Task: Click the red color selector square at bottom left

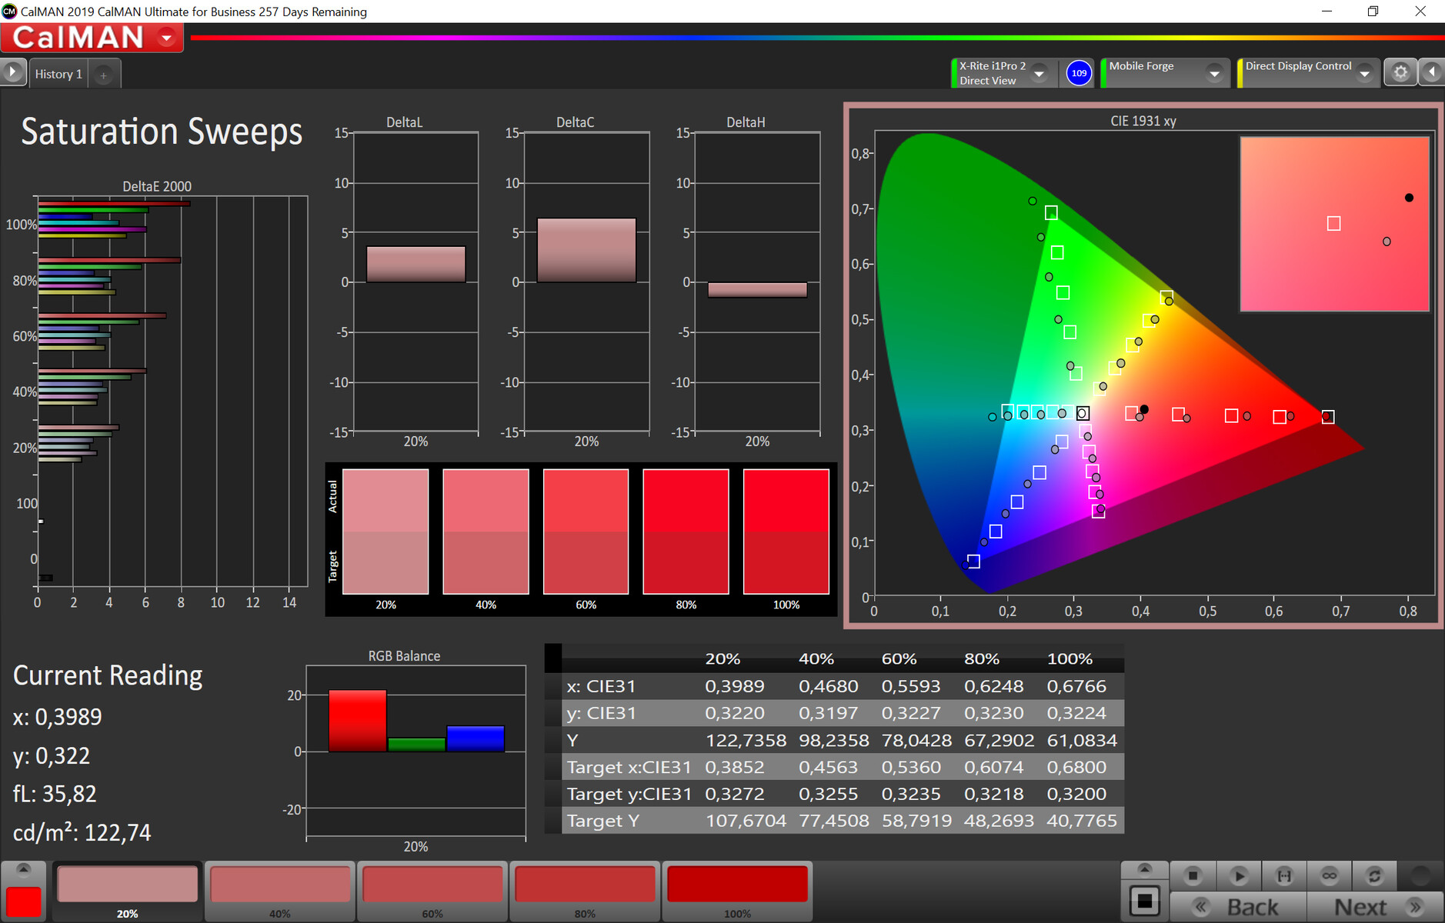Action: [24, 901]
